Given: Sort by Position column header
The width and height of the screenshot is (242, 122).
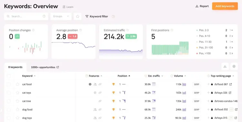Looking at the screenshot, I should (x=124, y=76).
